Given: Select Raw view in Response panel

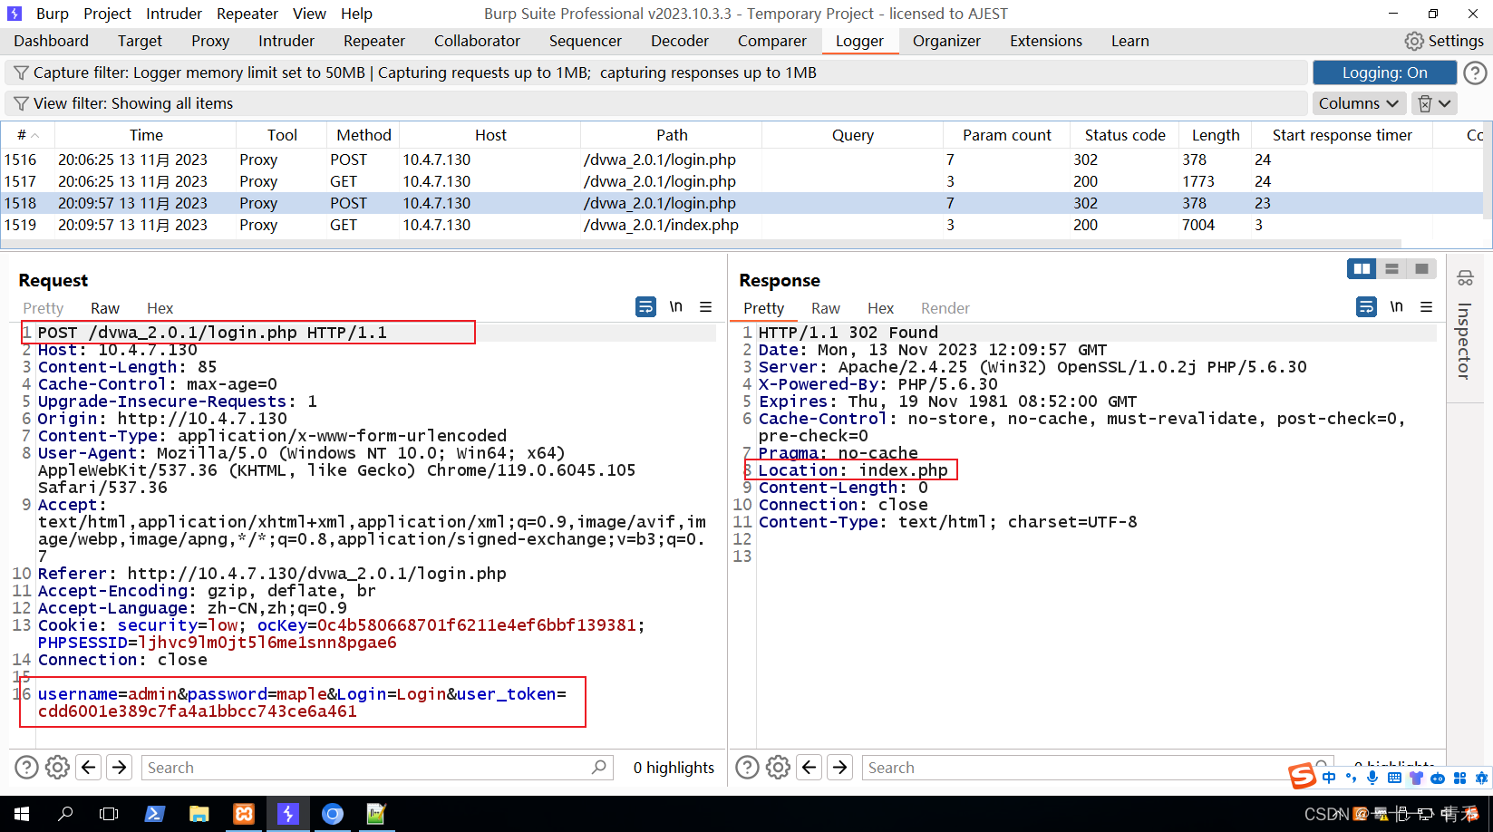Looking at the screenshot, I should click(826, 308).
